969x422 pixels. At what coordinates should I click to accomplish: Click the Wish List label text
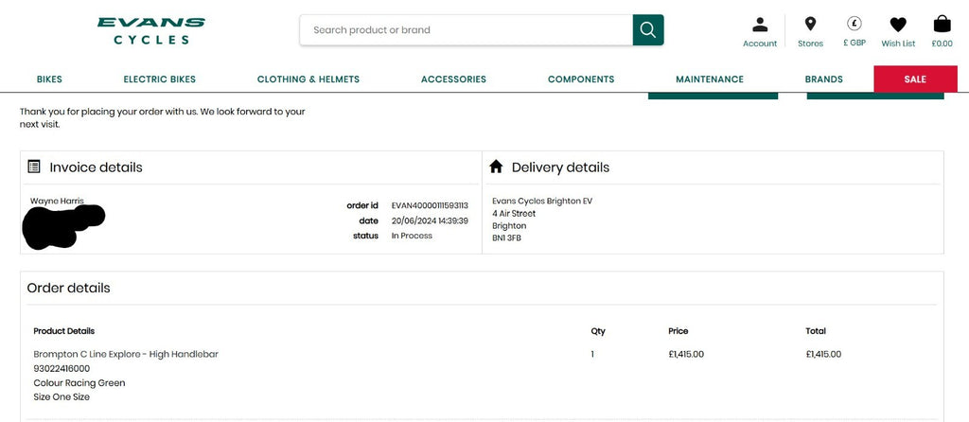898,44
